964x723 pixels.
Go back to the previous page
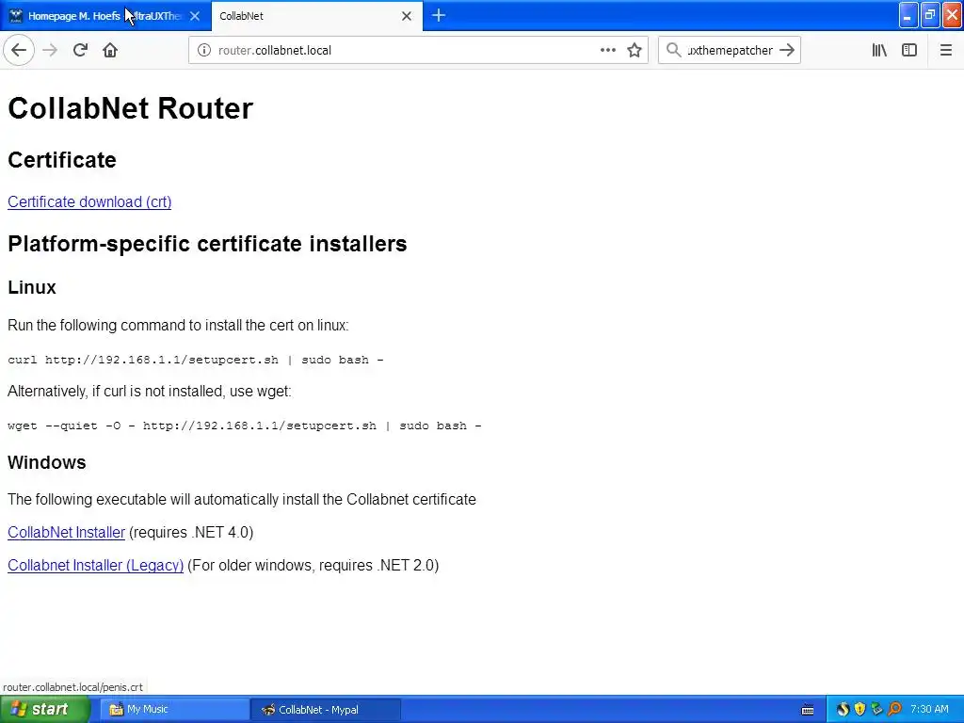pos(19,51)
